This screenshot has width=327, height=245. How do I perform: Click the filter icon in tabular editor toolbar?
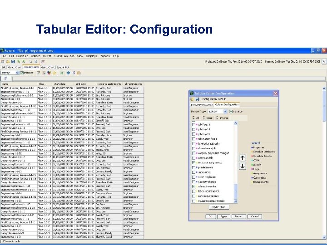(x=38, y=73)
